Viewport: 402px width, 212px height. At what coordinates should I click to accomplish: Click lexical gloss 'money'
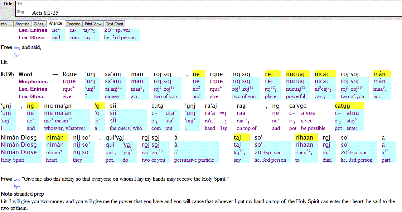pos(112,97)
